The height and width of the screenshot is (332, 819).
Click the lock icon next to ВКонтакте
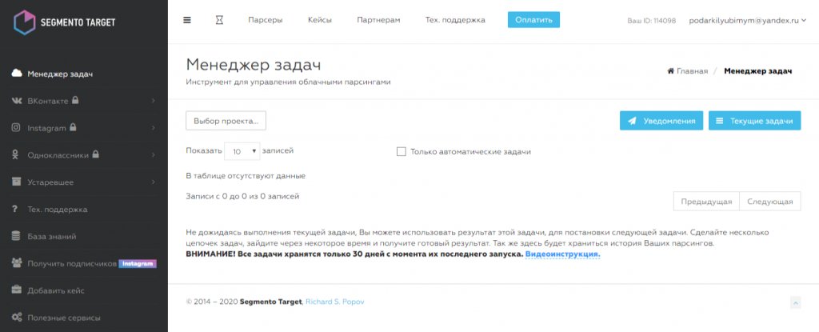tap(75, 99)
